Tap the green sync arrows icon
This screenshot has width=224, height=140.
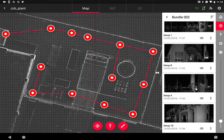(197, 8)
